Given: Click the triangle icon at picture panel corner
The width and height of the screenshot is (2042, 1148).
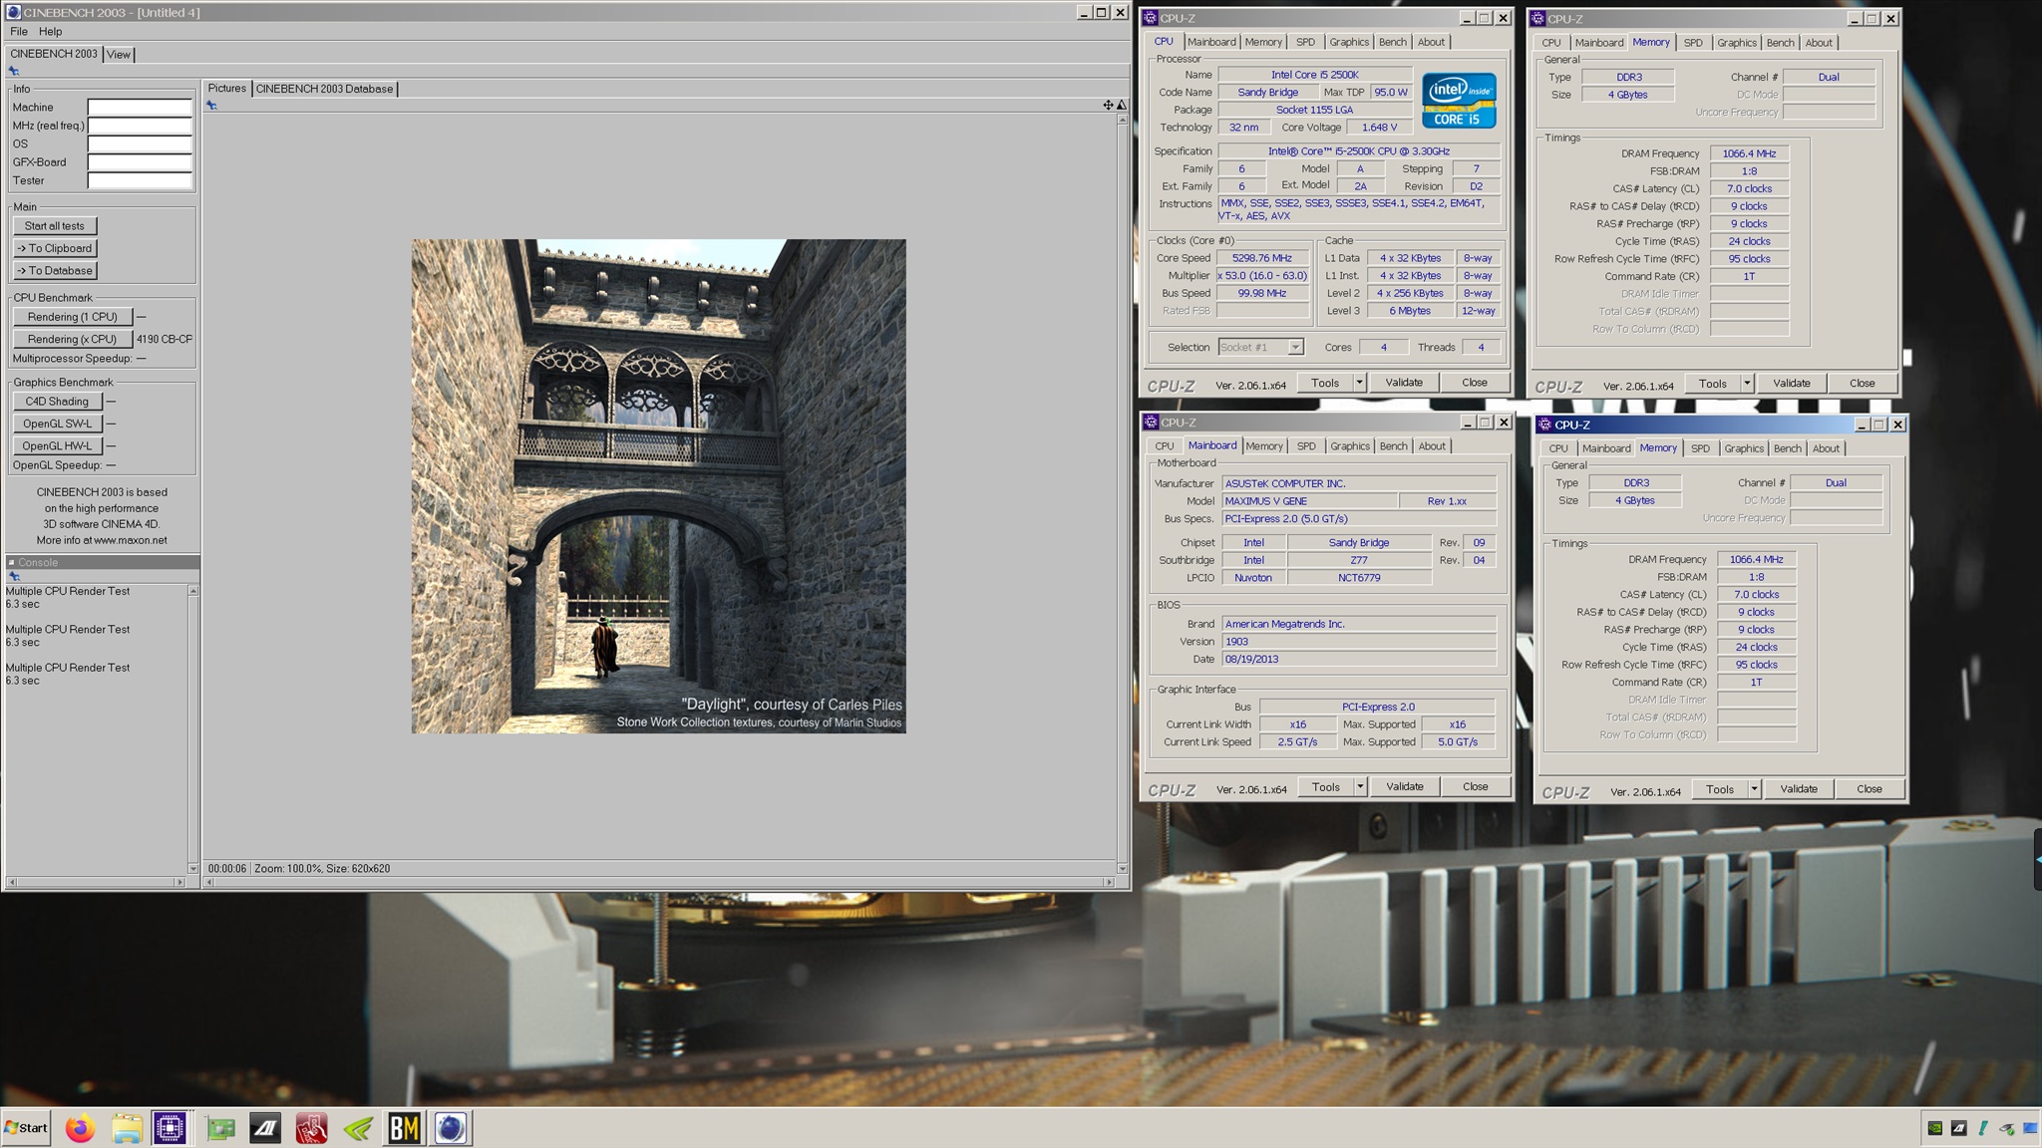Looking at the screenshot, I should 1122,105.
